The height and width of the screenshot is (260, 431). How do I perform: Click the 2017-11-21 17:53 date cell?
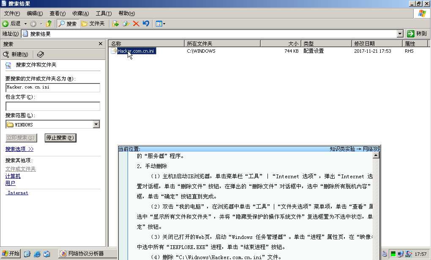[372, 51]
